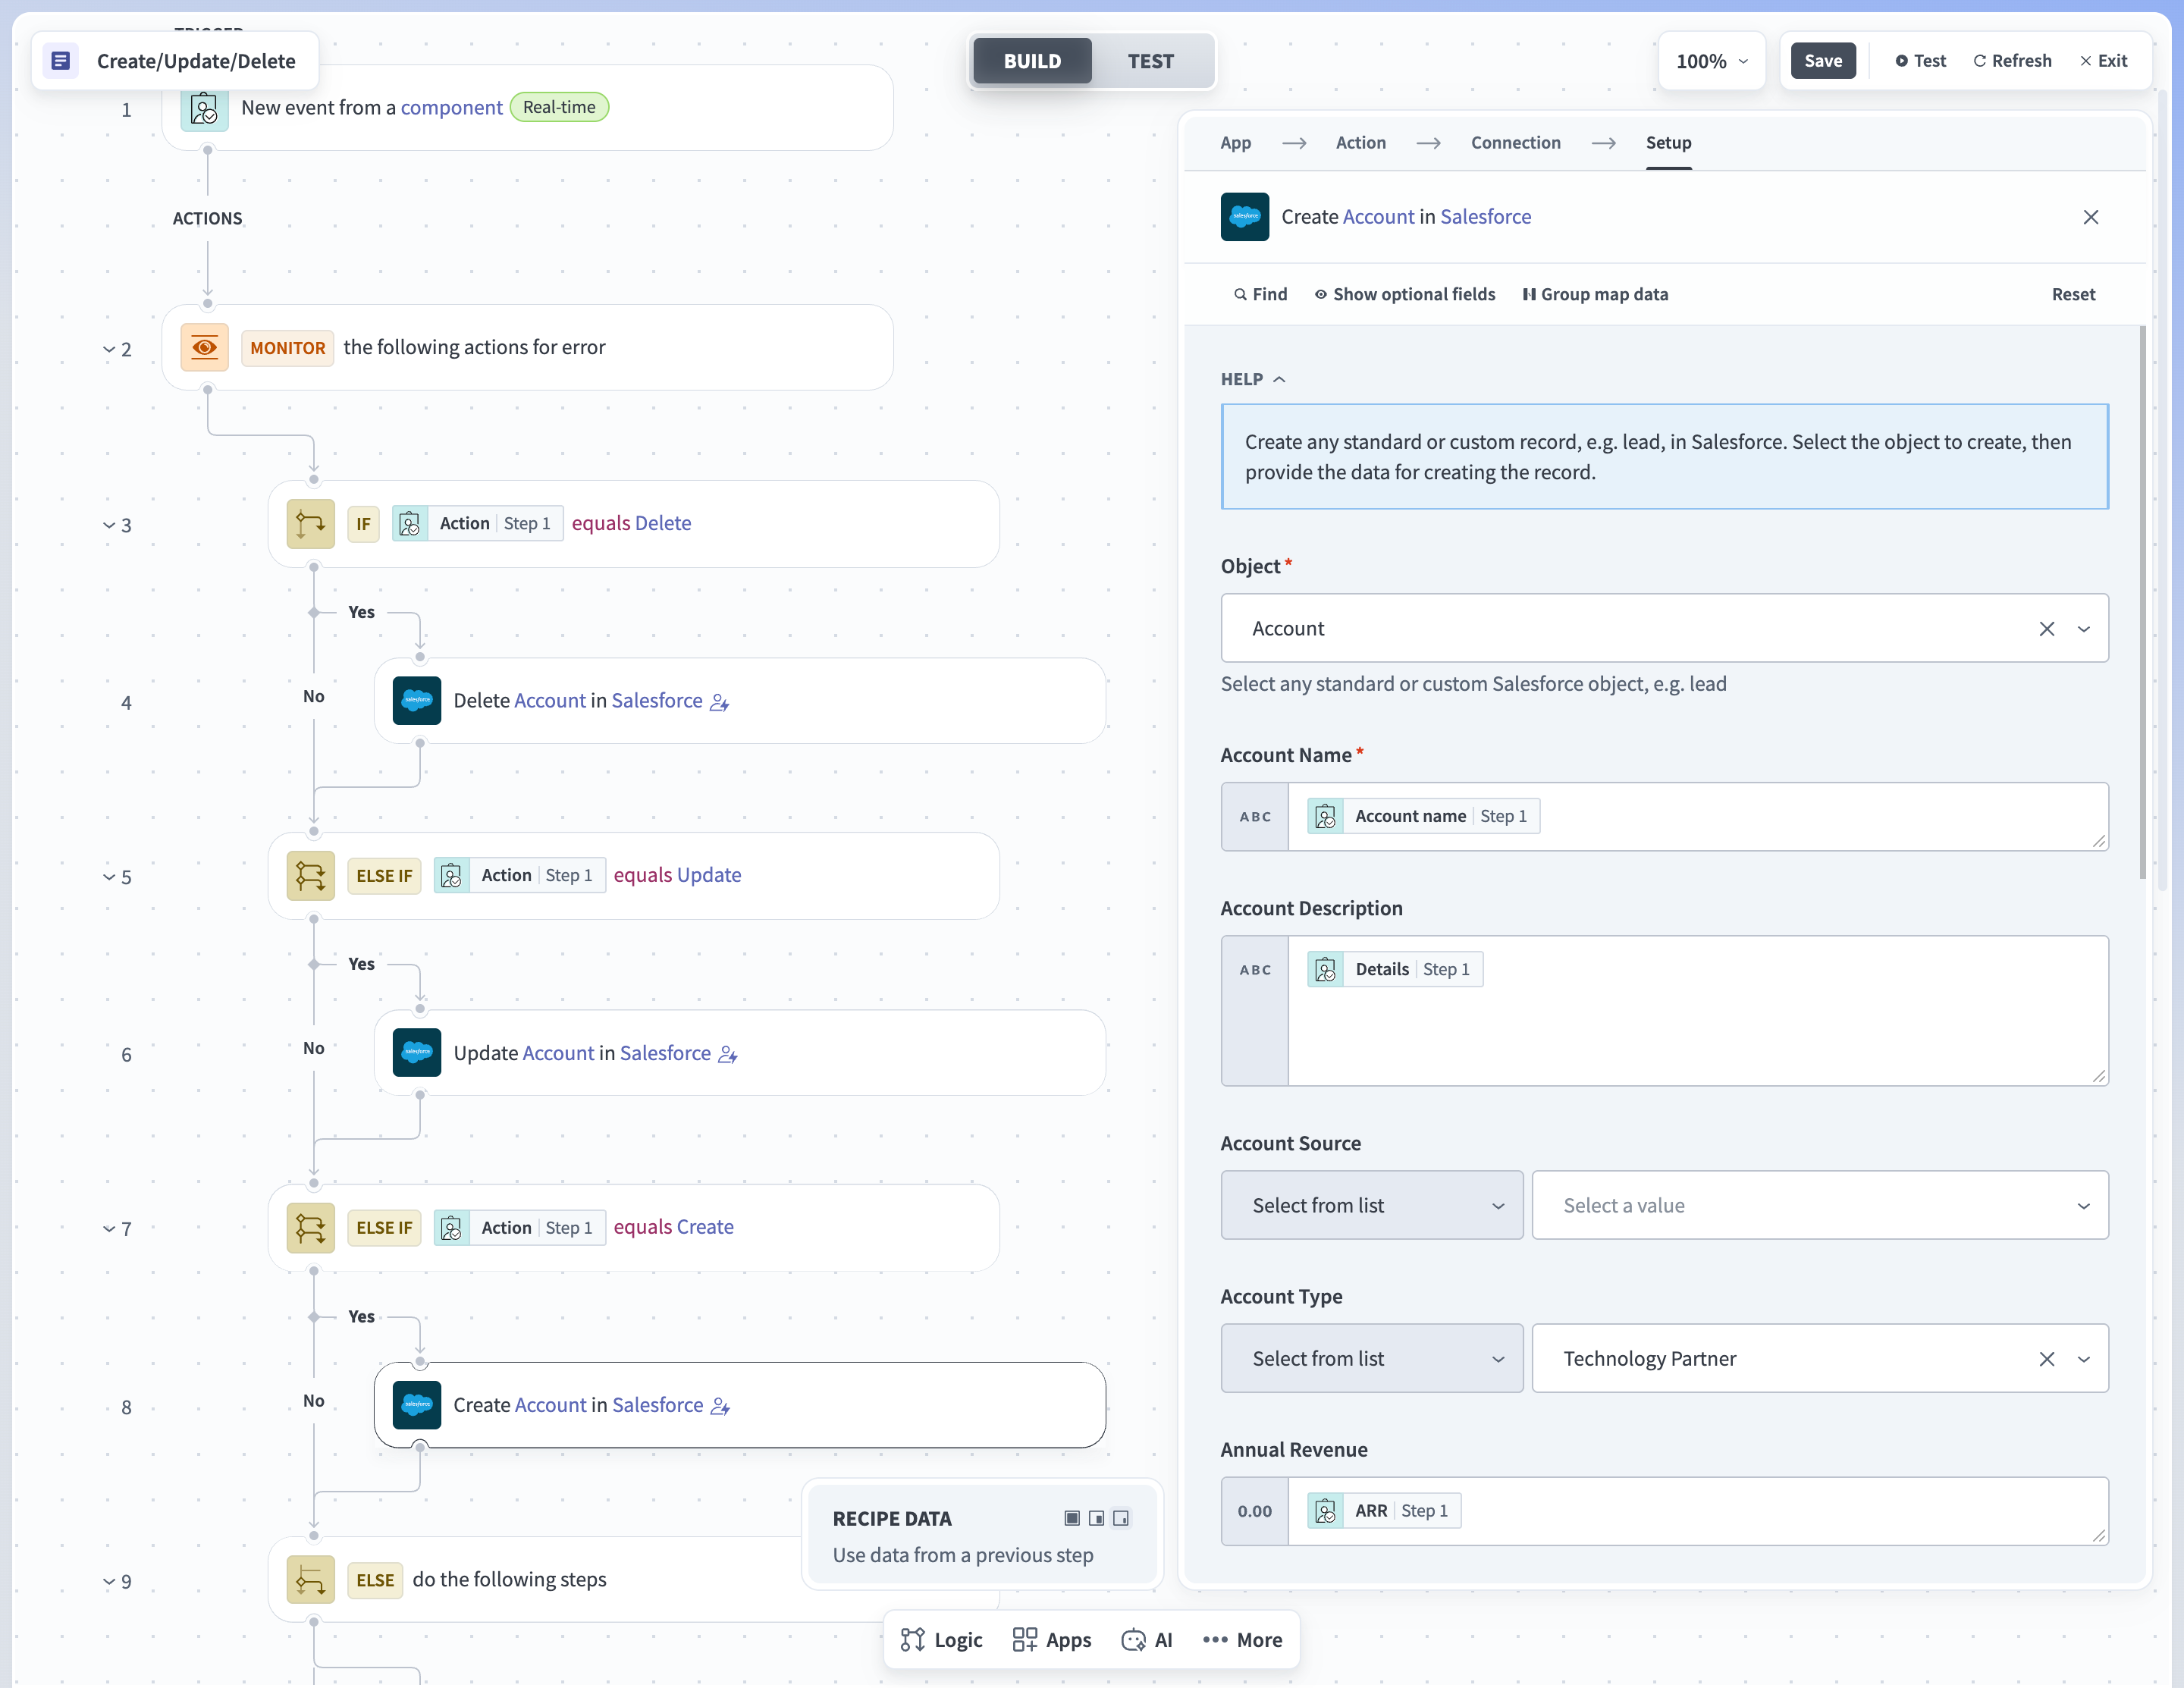The image size is (2184, 1688).
Task: Click the Salesforce icon in Delete Account step
Action: (x=417, y=701)
